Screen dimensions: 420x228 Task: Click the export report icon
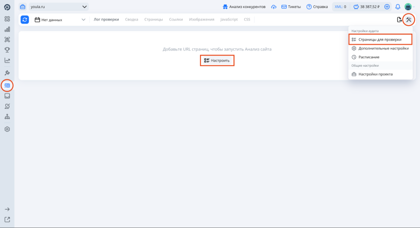tap(400, 19)
